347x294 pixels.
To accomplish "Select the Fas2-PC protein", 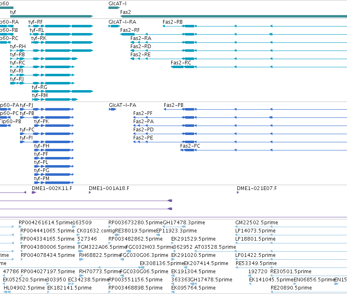I will [263, 150].
